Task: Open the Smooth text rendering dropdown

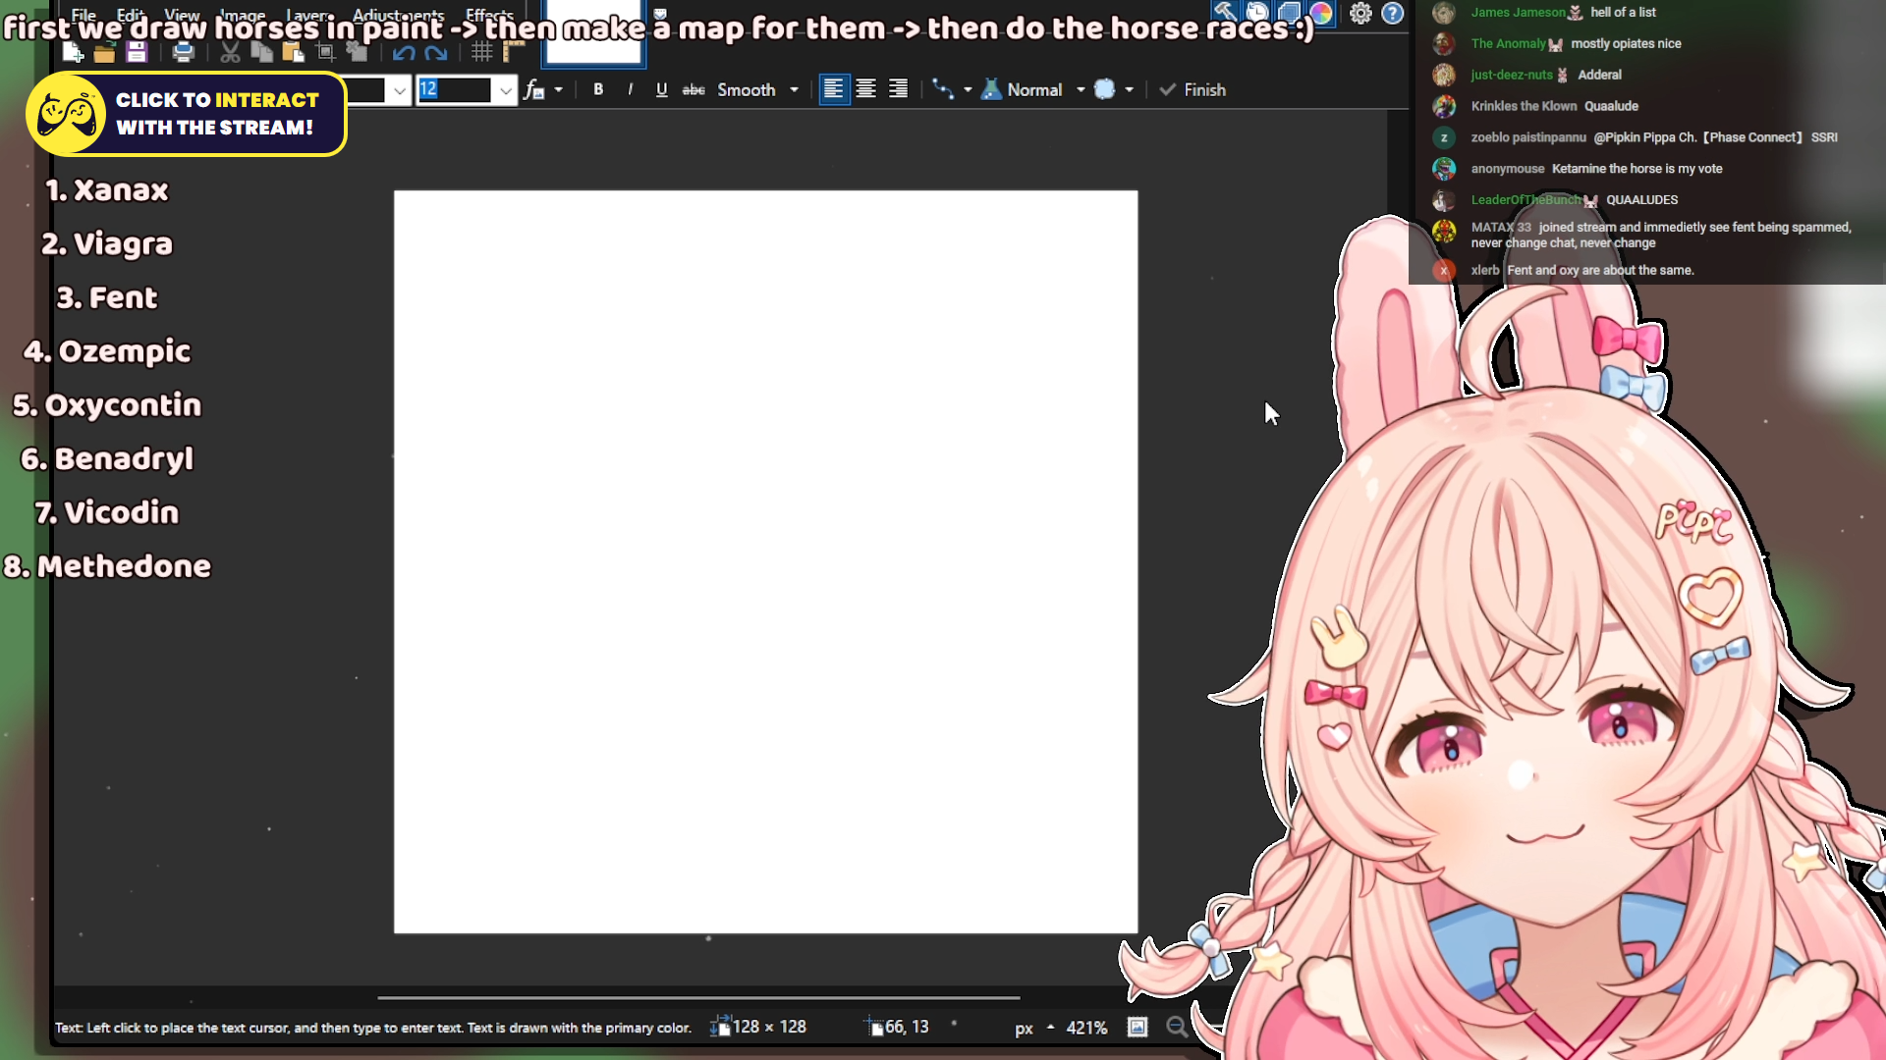Action: tap(794, 89)
